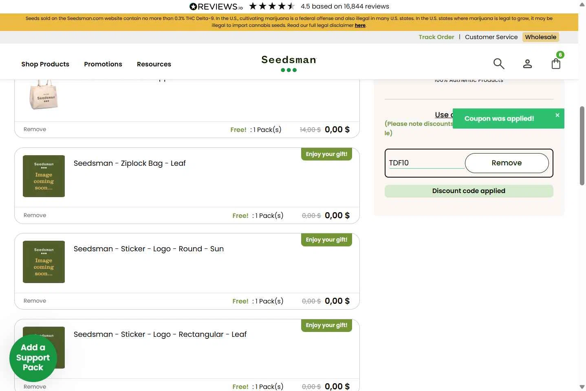This screenshot has width=586, height=391.
Task: Click the page scrollbar thumb
Action: pos(582,146)
